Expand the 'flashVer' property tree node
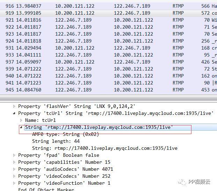The width and height of the screenshot is (217, 191). [x=14, y=106]
